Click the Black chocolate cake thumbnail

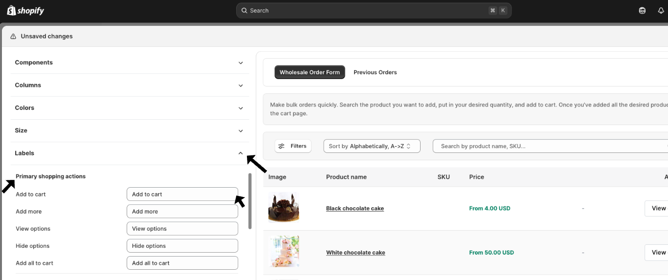tap(284, 208)
